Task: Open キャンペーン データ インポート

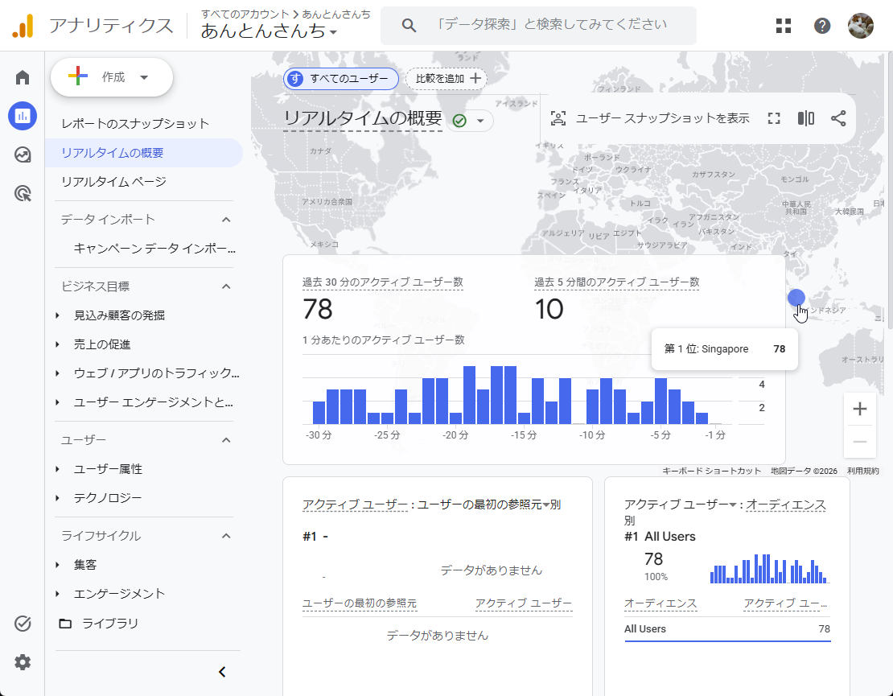Action: pyautogui.click(x=154, y=249)
